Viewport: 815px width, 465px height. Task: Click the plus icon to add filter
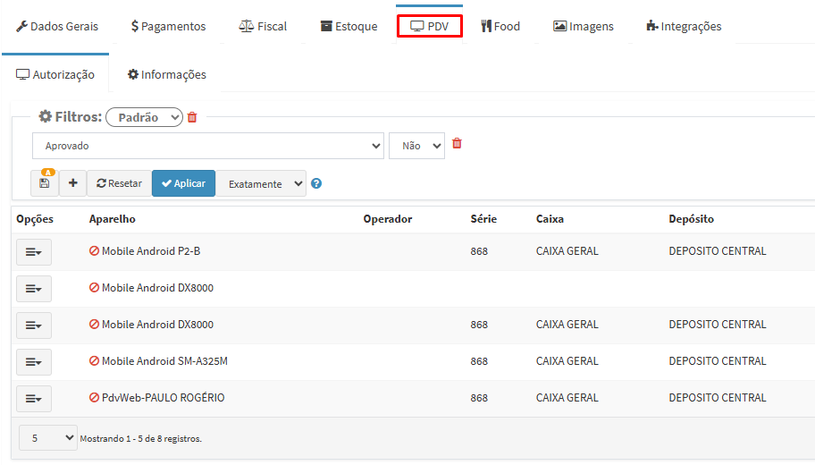(x=72, y=183)
